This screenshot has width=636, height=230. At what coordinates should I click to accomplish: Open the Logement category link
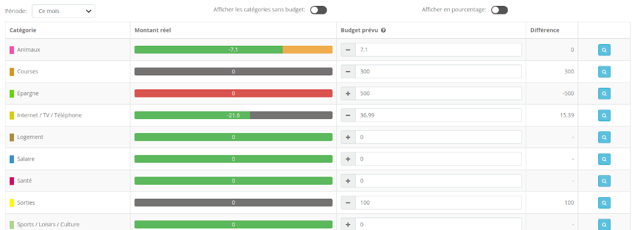(x=30, y=137)
